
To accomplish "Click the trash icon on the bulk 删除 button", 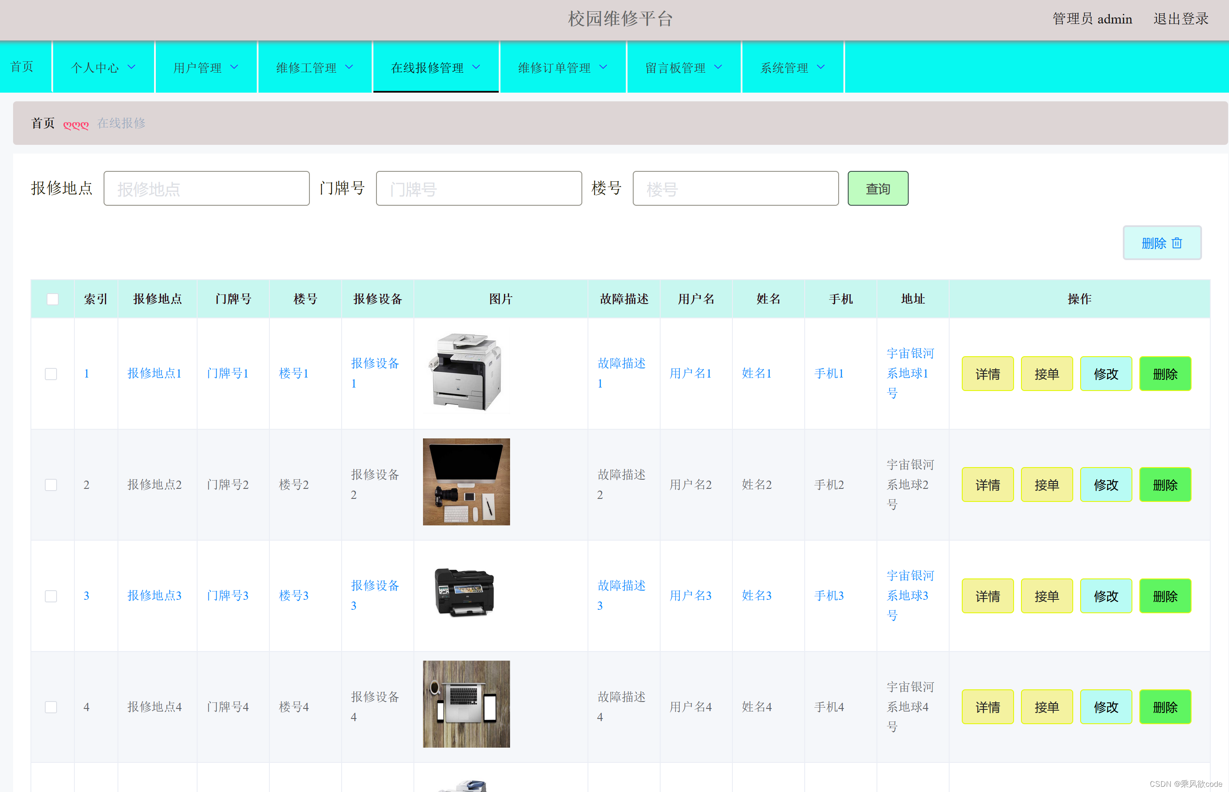I will point(1176,243).
